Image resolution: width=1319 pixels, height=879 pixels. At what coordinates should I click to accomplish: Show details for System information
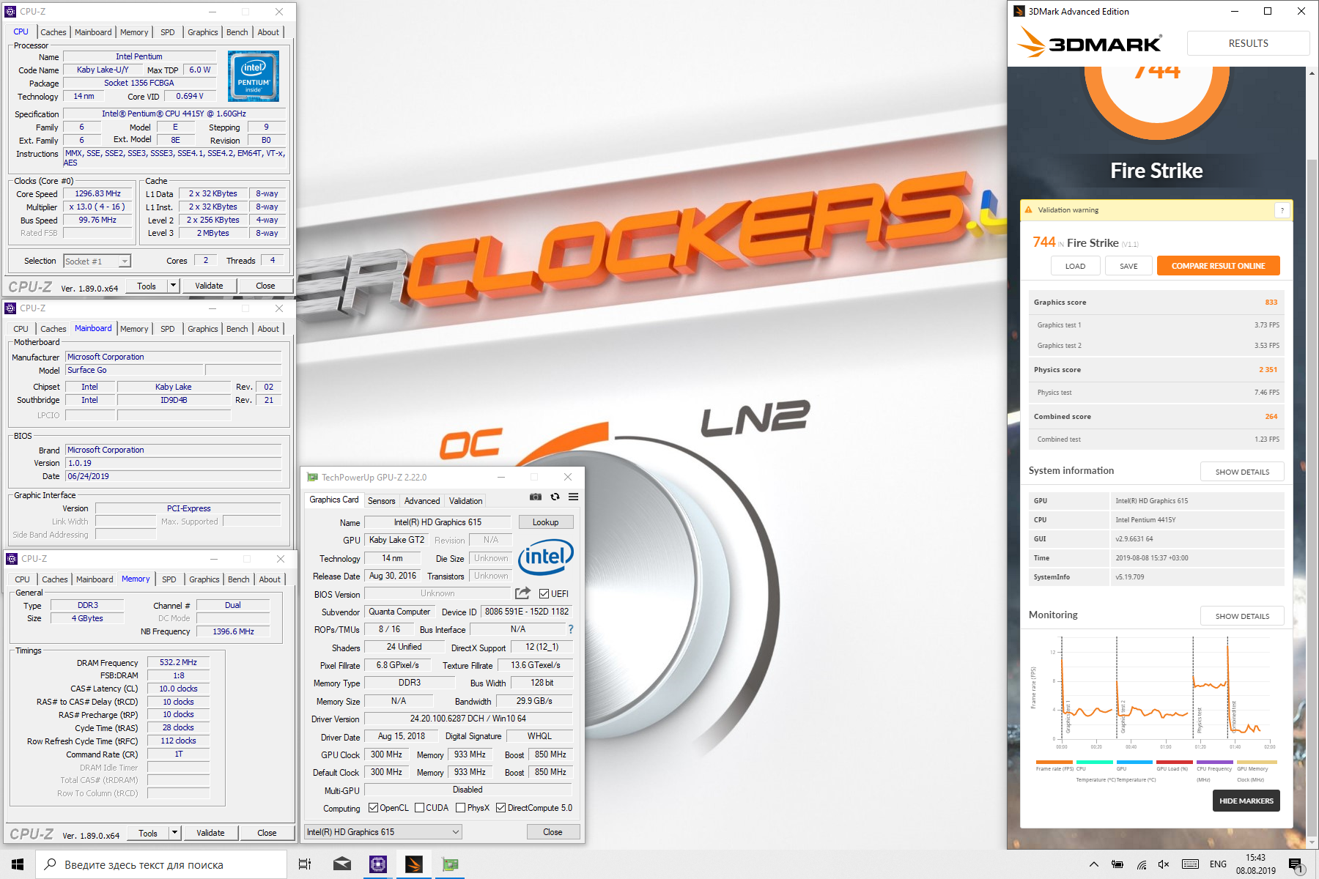pos(1242,472)
